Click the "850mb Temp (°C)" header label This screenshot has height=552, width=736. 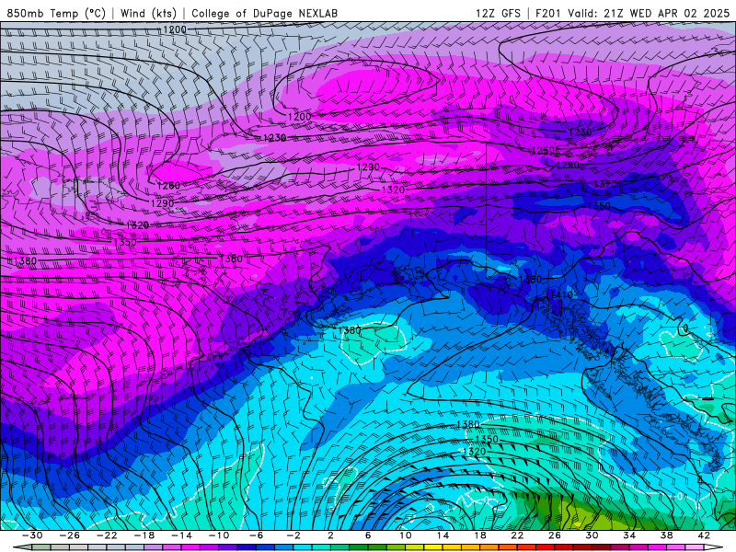tap(56, 13)
